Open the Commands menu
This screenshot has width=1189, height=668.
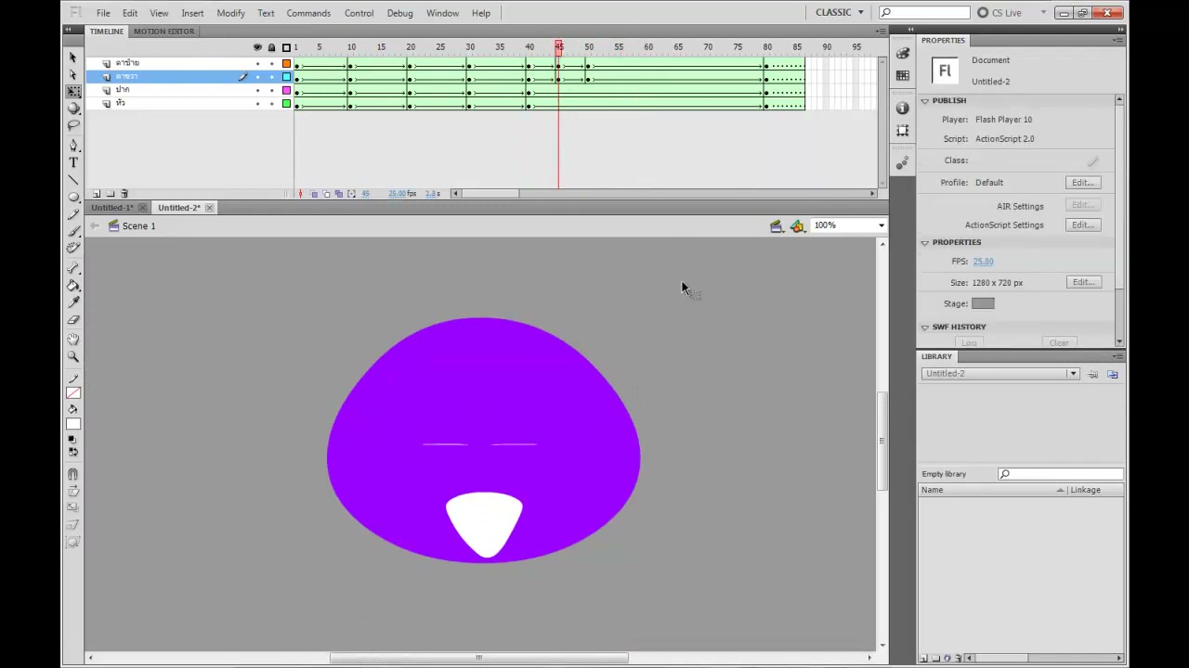click(308, 13)
